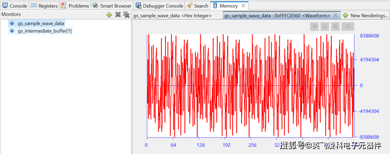Stop waveform playback
This screenshot has width=390, height=154.
click(x=335, y=26)
